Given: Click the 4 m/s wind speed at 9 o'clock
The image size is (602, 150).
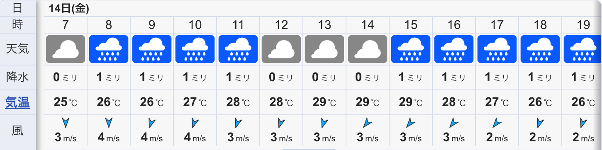Looking at the screenshot, I should 152,138.
